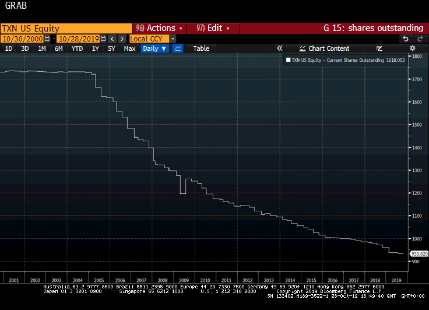Viewport: 429px width, 310px height.
Task: Shift date range forward with right arrow
Action: click(121, 39)
